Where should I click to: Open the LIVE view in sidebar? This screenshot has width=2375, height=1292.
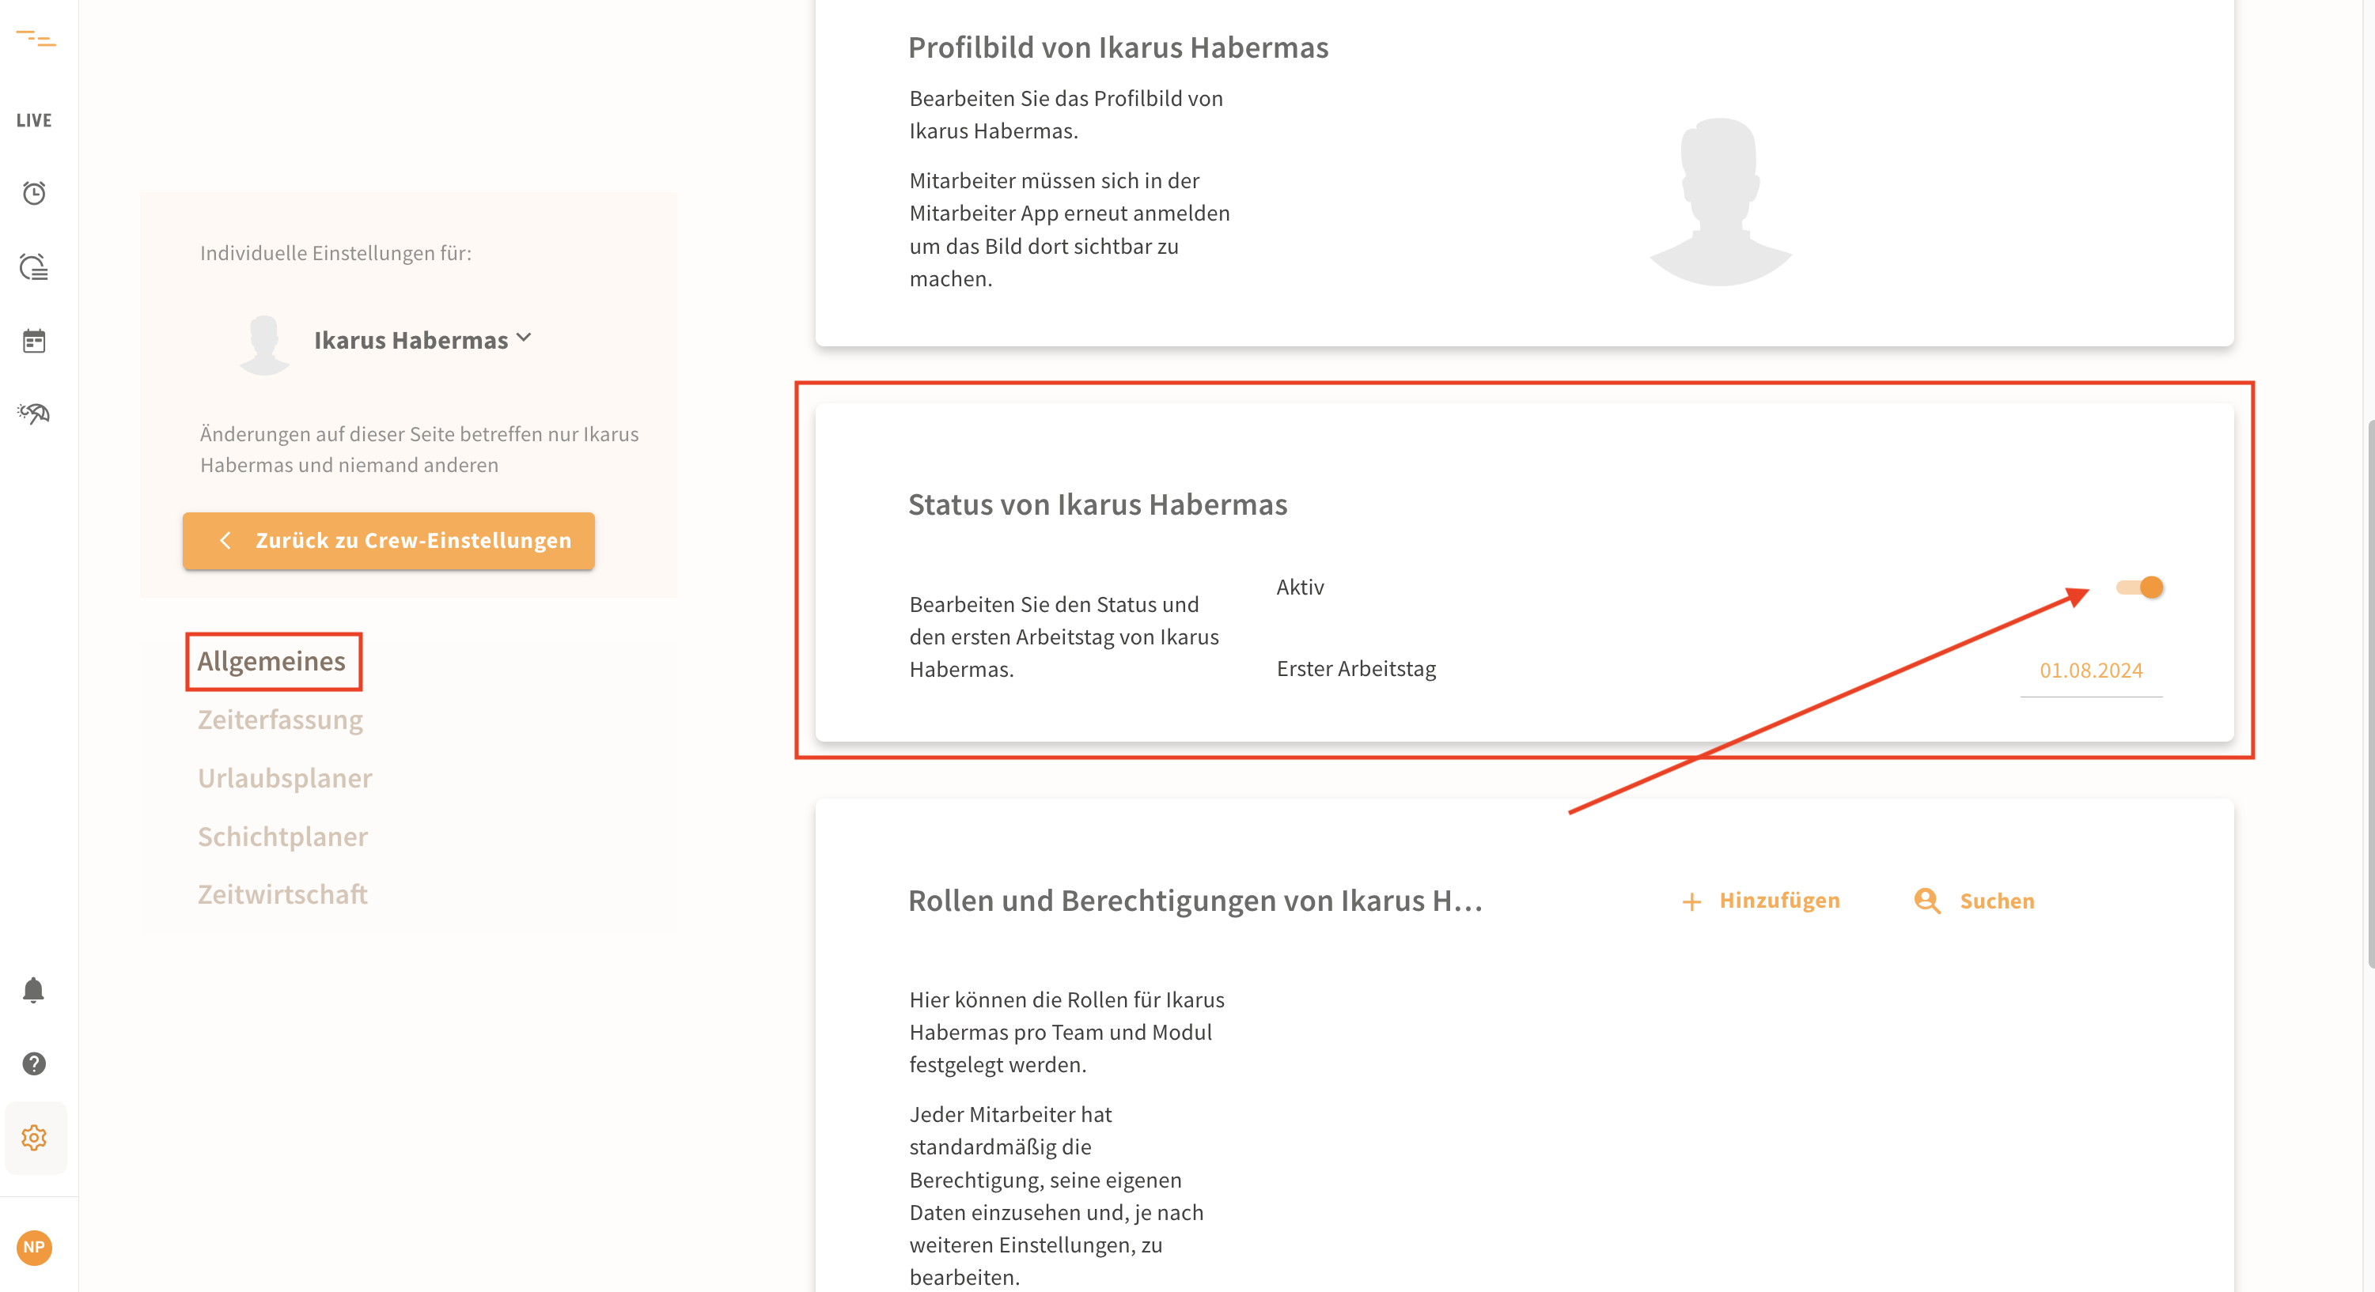point(34,121)
